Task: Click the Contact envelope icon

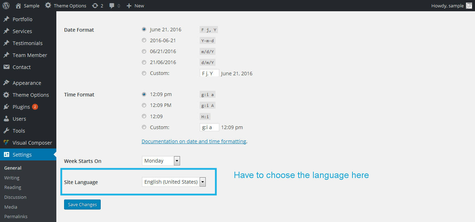Action: (x=6, y=67)
